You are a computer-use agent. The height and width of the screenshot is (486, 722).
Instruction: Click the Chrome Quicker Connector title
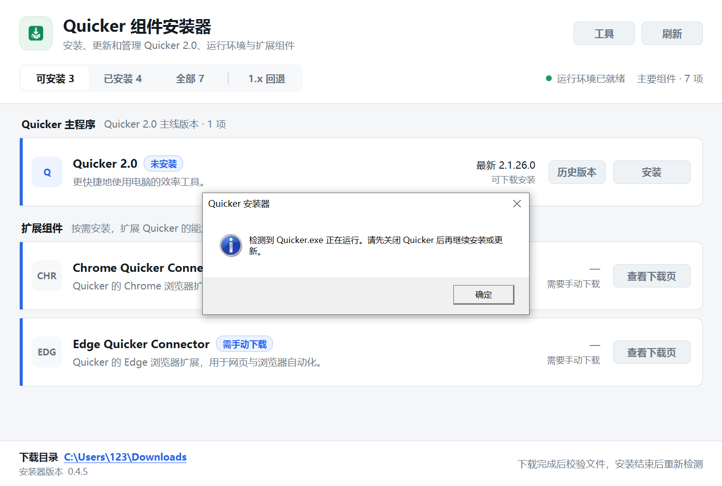click(138, 268)
